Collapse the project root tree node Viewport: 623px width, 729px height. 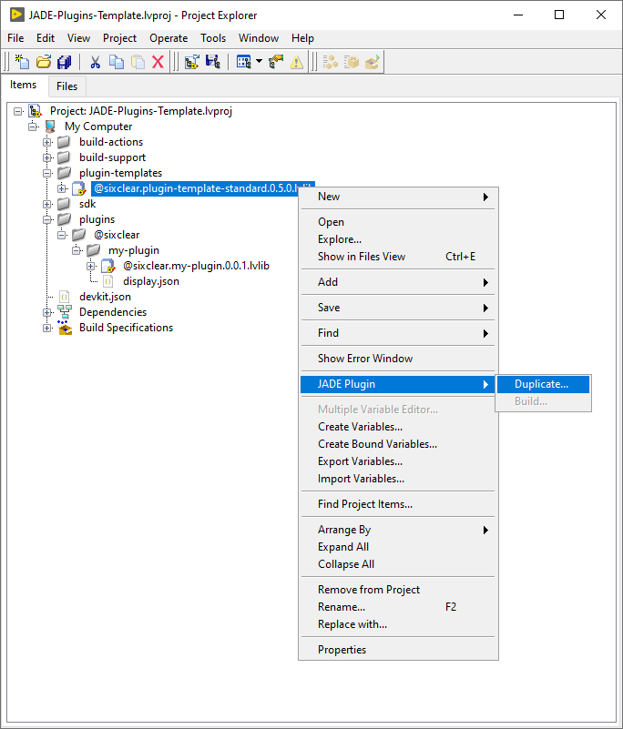(x=17, y=111)
